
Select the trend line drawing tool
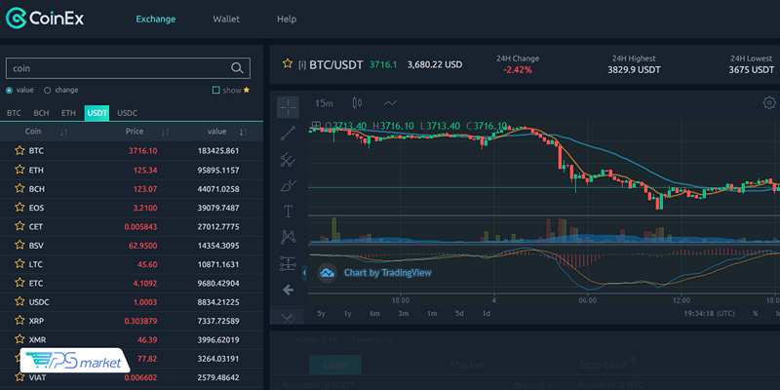289,133
